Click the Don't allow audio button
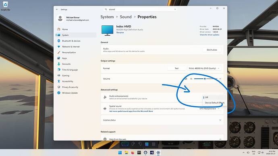This screenshot has width=278, height=156. [212, 50]
